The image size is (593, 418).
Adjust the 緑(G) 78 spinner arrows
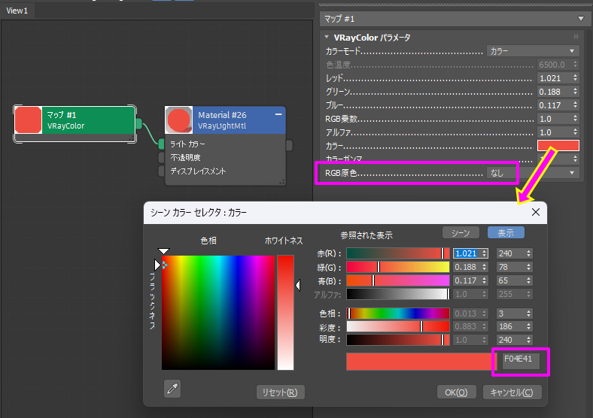click(x=529, y=267)
